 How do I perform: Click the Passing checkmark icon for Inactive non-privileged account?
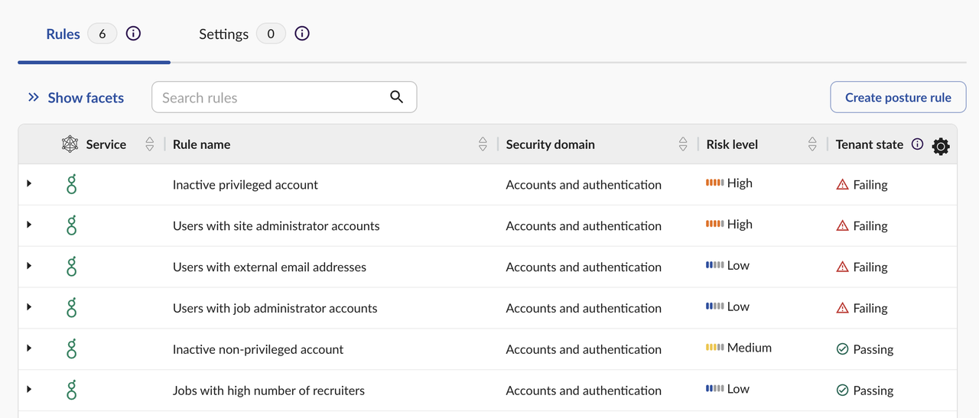(x=842, y=349)
